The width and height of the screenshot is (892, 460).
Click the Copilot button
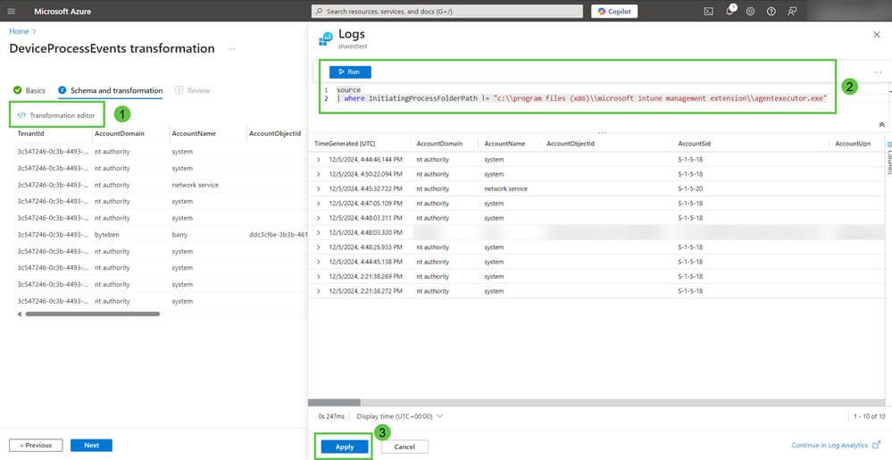tap(613, 12)
